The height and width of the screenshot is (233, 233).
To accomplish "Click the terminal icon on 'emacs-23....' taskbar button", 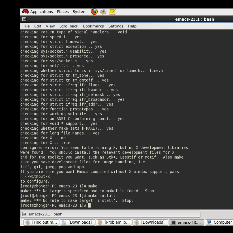I will [173, 223].
